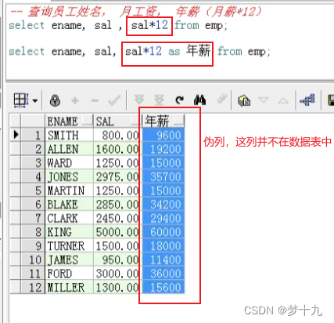This screenshot has width=334, height=323.
Task: Click the grid select mode icon
Action: pyautogui.click(x=21, y=100)
